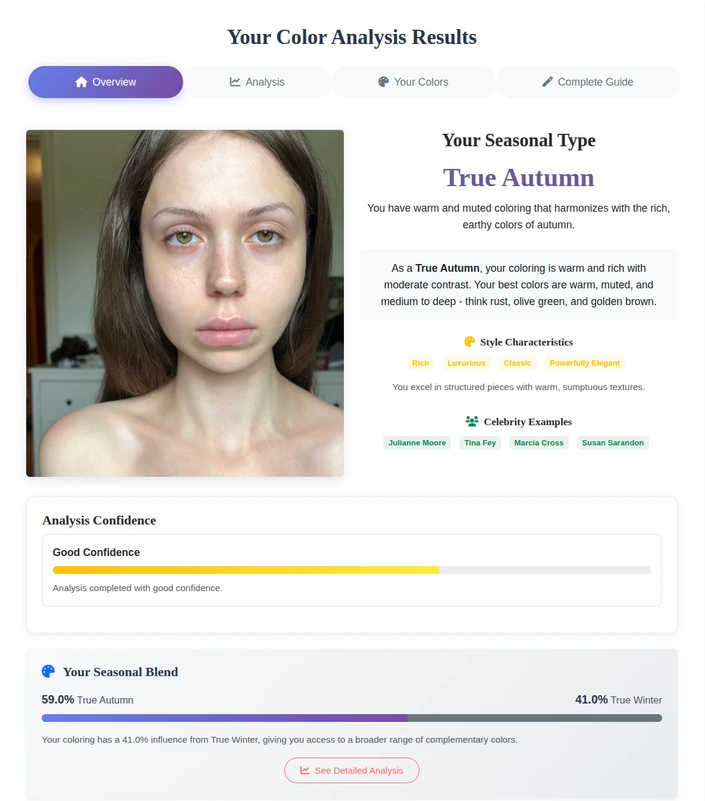705x801 pixels.
Task: Click the pencil icon on Complete Guide tab
Action: (x=547, y=82)
